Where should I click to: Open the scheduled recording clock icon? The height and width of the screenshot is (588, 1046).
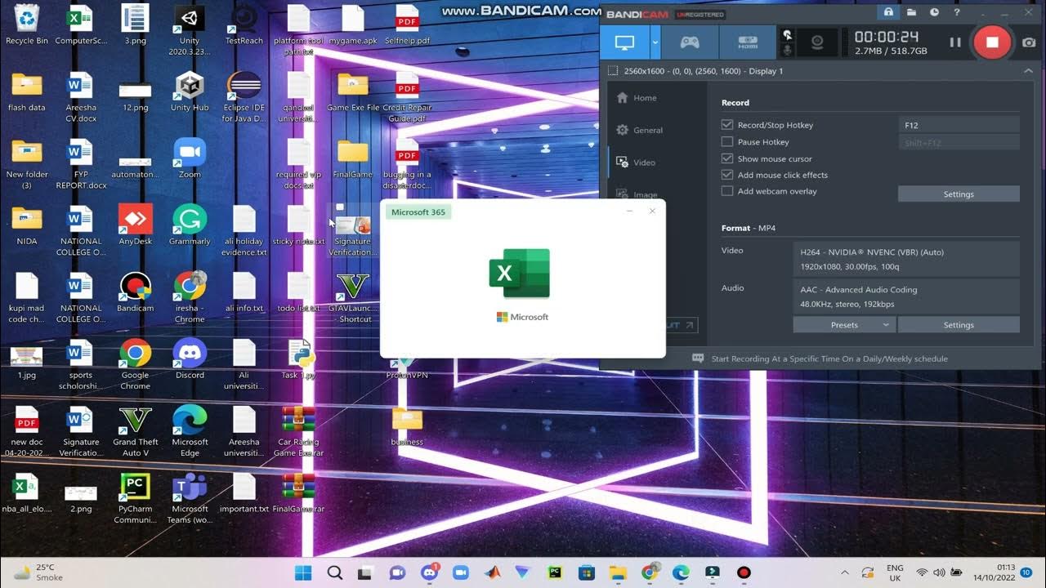click(x=934, y=13)
